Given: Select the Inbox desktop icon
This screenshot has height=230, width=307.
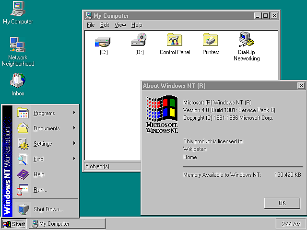Looking at the screenshot, I should pos(18,80).
